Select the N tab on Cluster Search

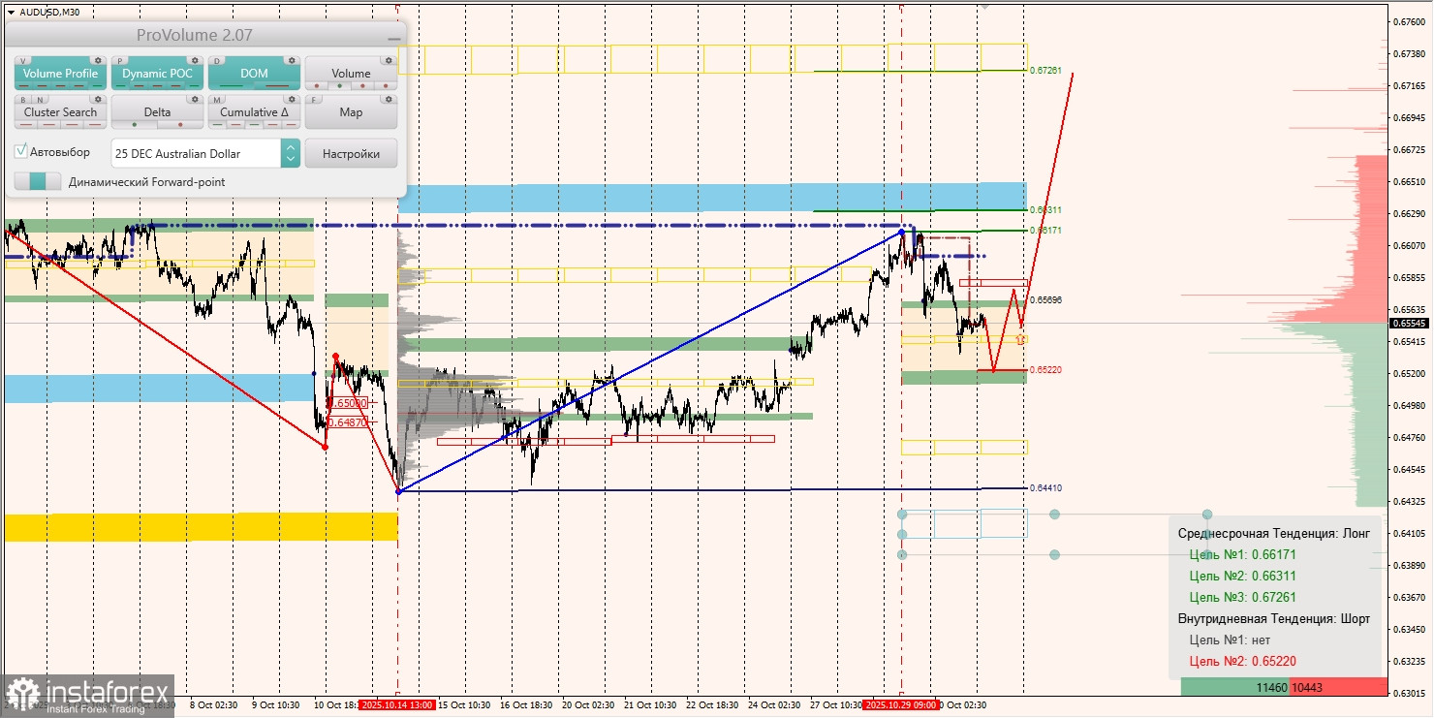(x=39, y=99)
